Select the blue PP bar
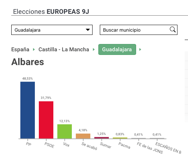The height and width of the screenshot is (164, 188). point(28,110)
